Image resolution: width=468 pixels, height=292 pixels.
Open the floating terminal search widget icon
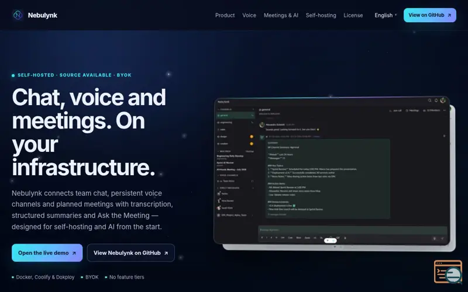[x=448, y=272]
